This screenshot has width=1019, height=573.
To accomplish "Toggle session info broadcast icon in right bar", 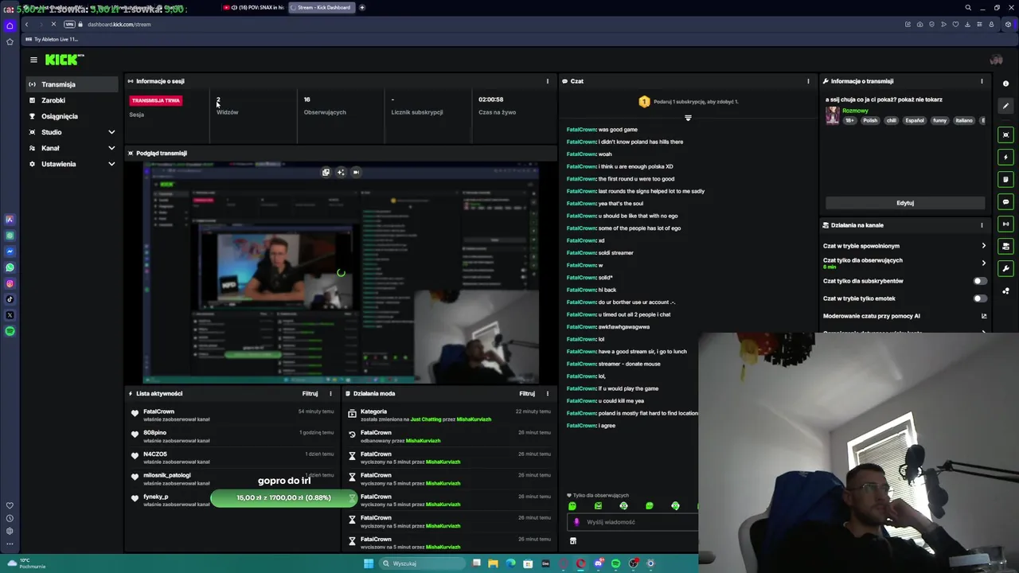I will 1005,224.
